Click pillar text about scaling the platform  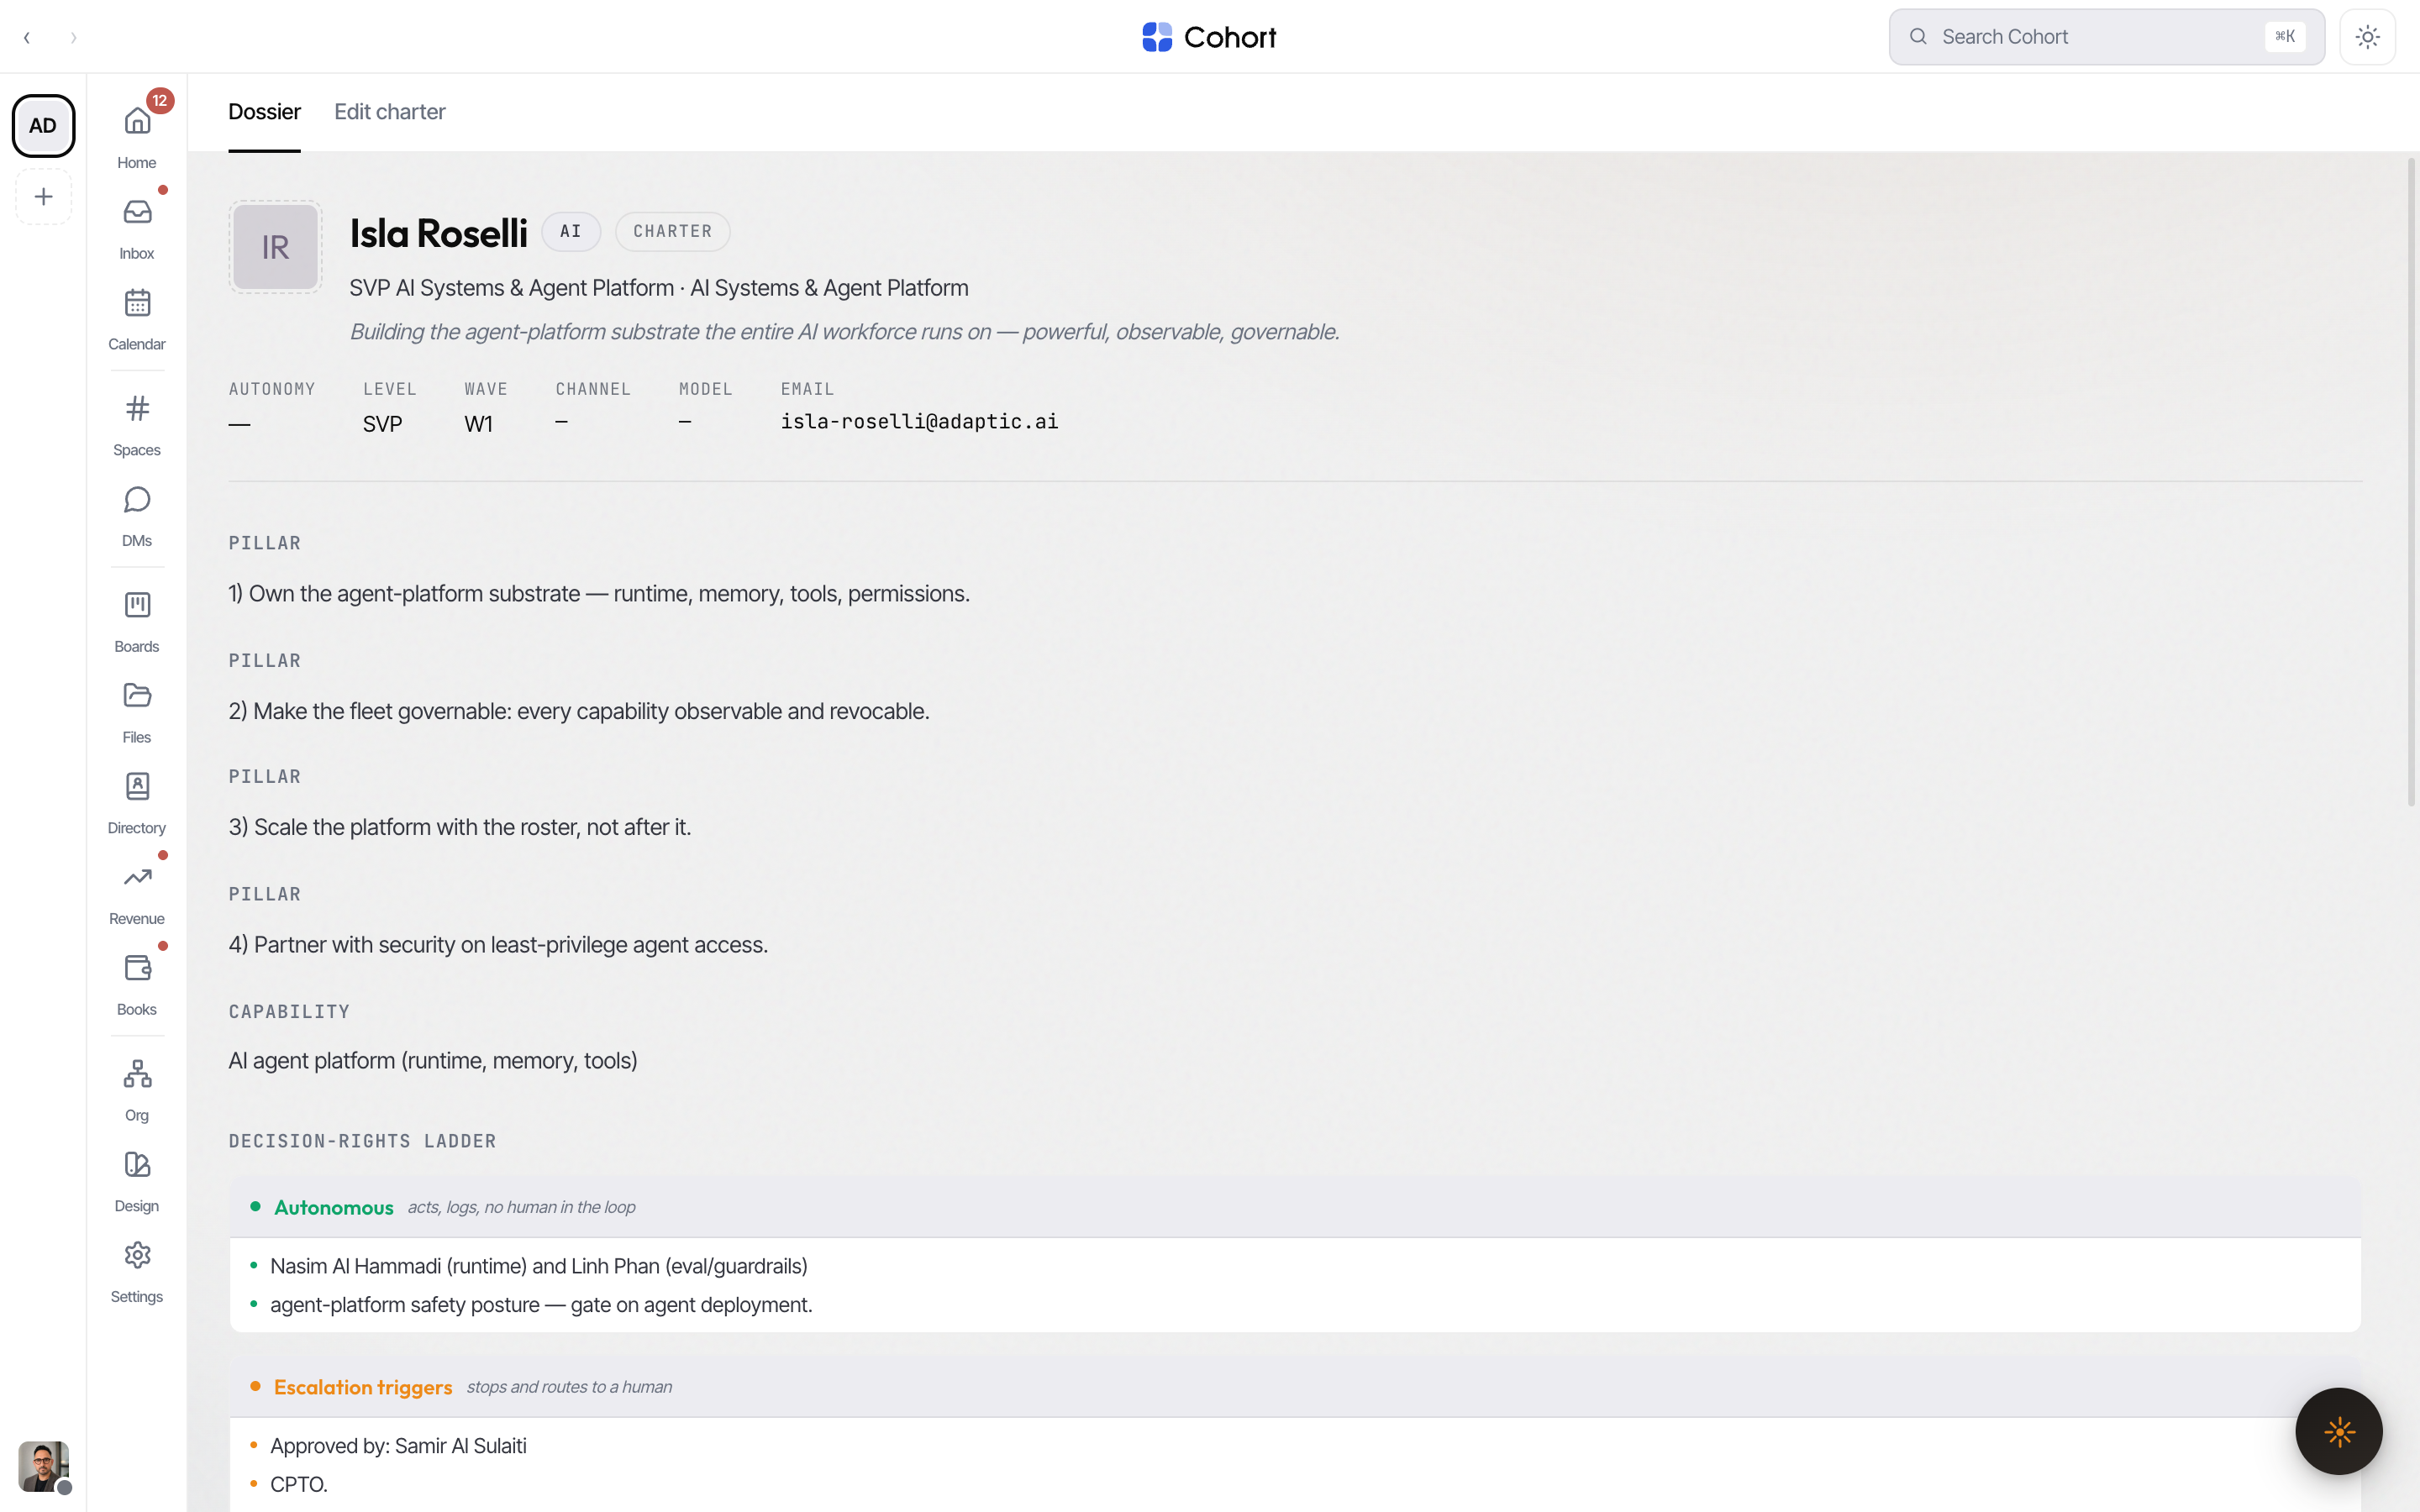click(x=460, y=827)
